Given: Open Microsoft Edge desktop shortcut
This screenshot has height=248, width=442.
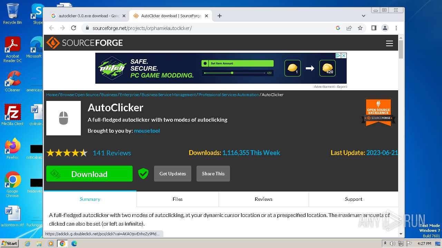Looking at the screenshot, I should pyautogui.click(x=35, y=48).
